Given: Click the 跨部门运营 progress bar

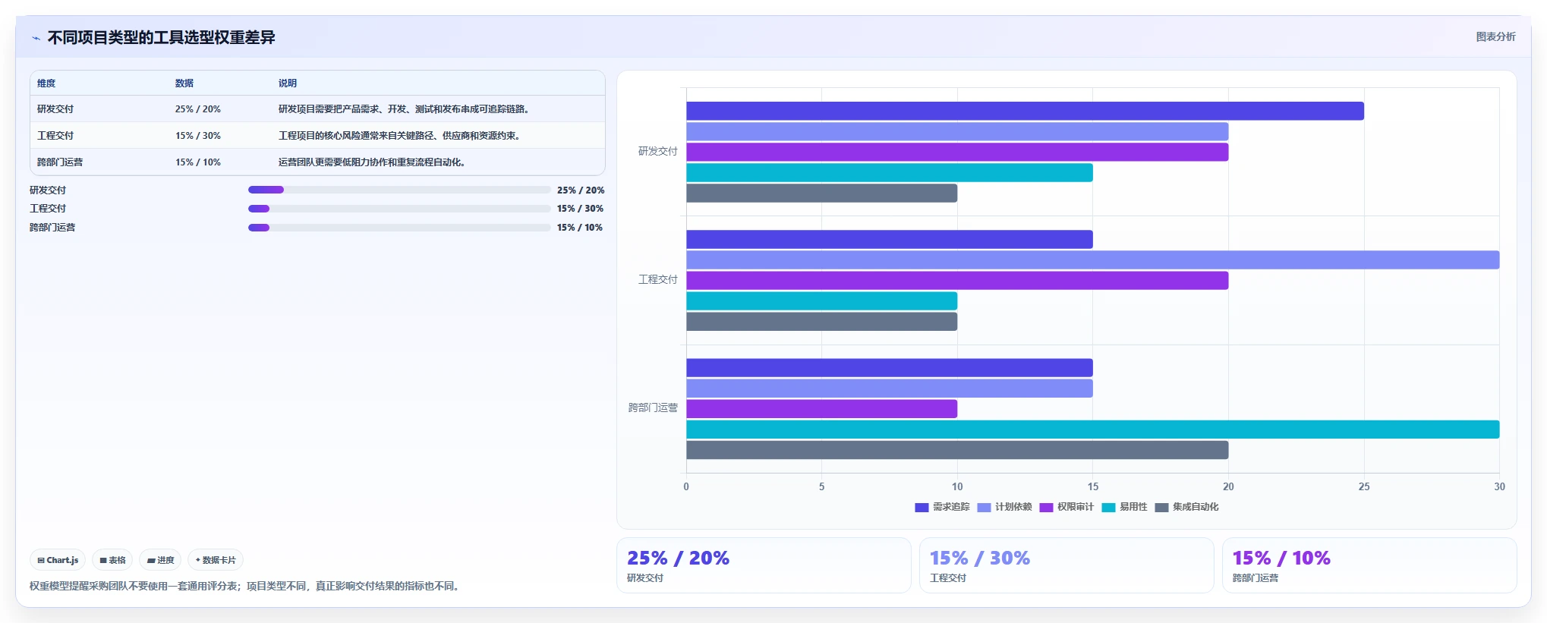Looking at the screenshot, I should (399, 228).
